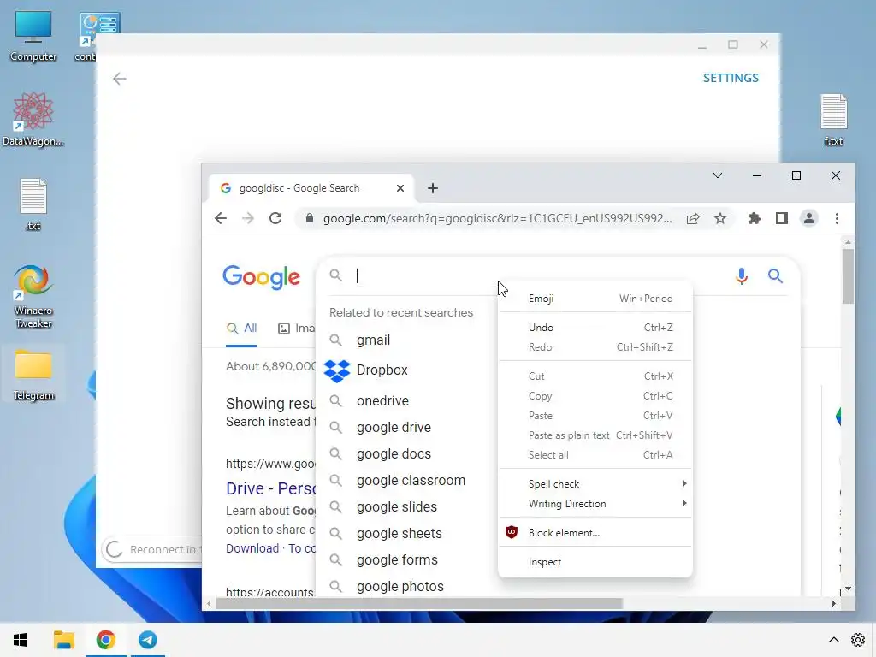Select the .txt file on desktop
This screenshot has width=876, height=657.
tap(33, 204)
